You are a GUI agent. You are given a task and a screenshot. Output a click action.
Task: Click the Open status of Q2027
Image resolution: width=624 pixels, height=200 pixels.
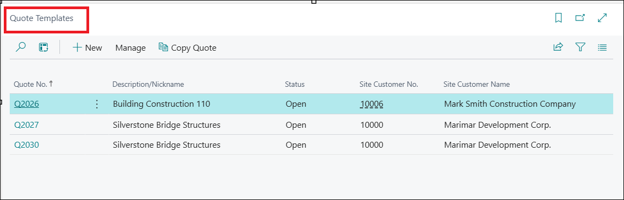point(296,125)
